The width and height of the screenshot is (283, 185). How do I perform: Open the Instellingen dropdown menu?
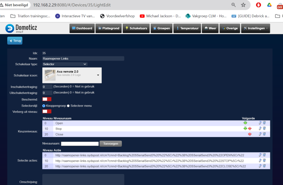tap(255, 28)
